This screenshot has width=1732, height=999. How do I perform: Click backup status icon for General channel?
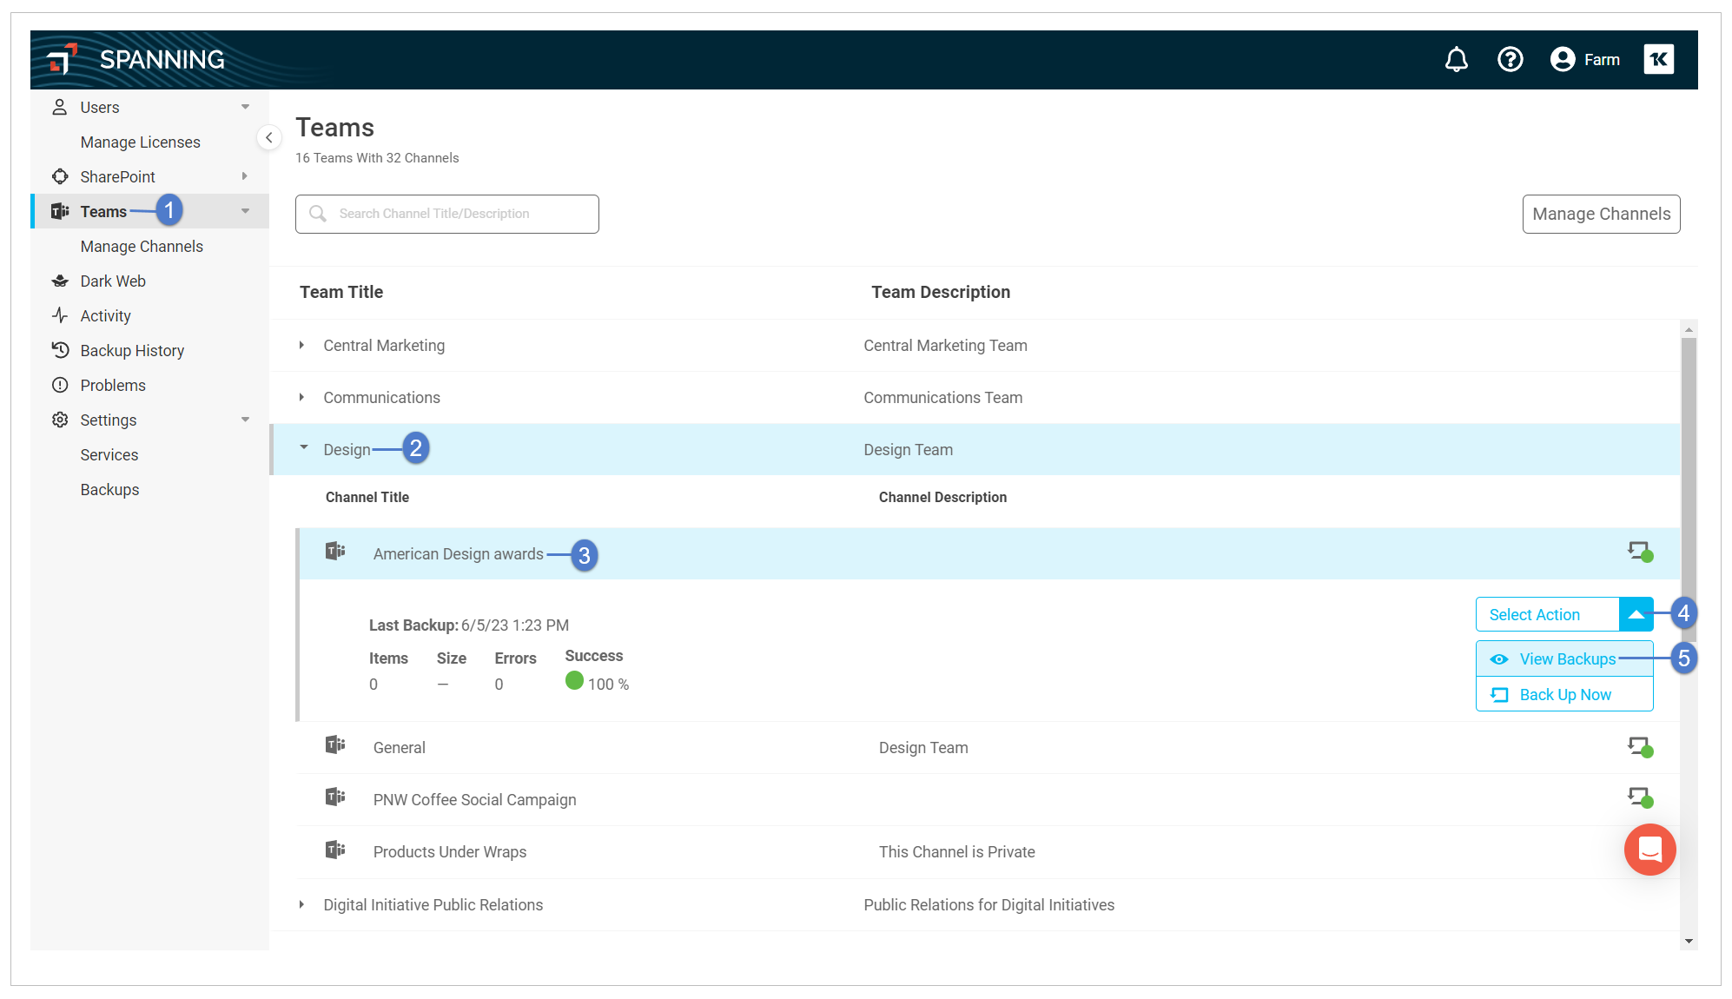1640,747
